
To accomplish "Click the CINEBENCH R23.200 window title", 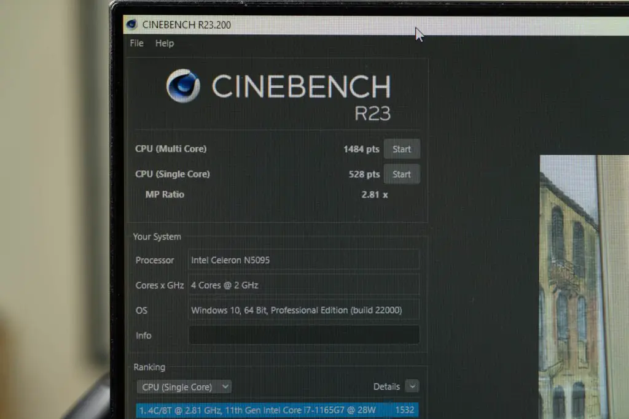I will click(187, 25).
